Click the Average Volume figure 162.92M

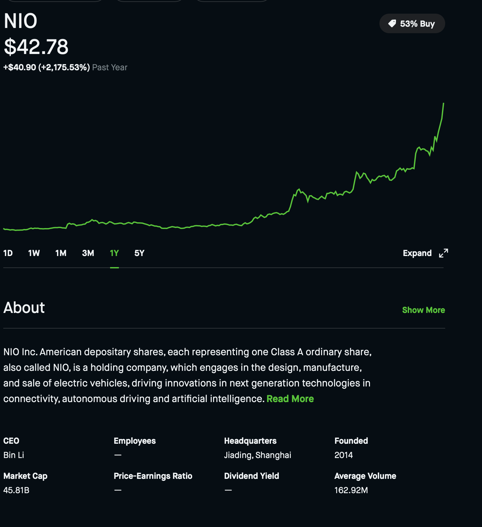[x=351, y=490]
